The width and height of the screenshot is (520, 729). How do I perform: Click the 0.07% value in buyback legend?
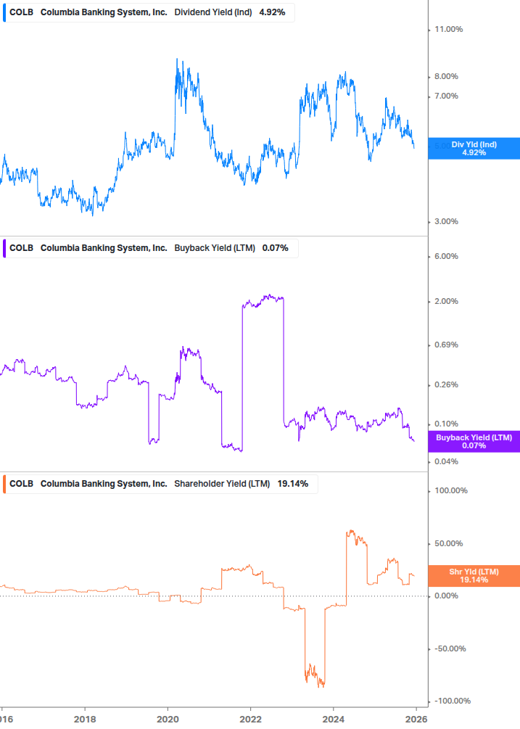275,248
